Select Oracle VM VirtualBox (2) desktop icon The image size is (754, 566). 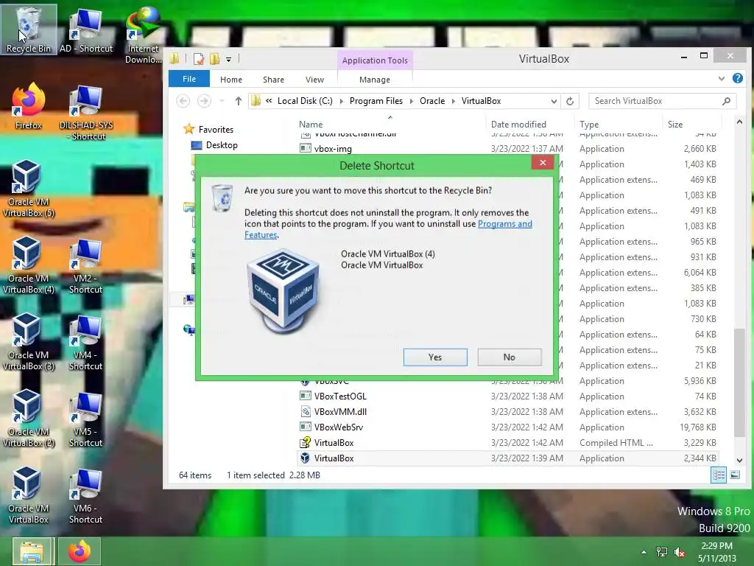coord(29,419)
